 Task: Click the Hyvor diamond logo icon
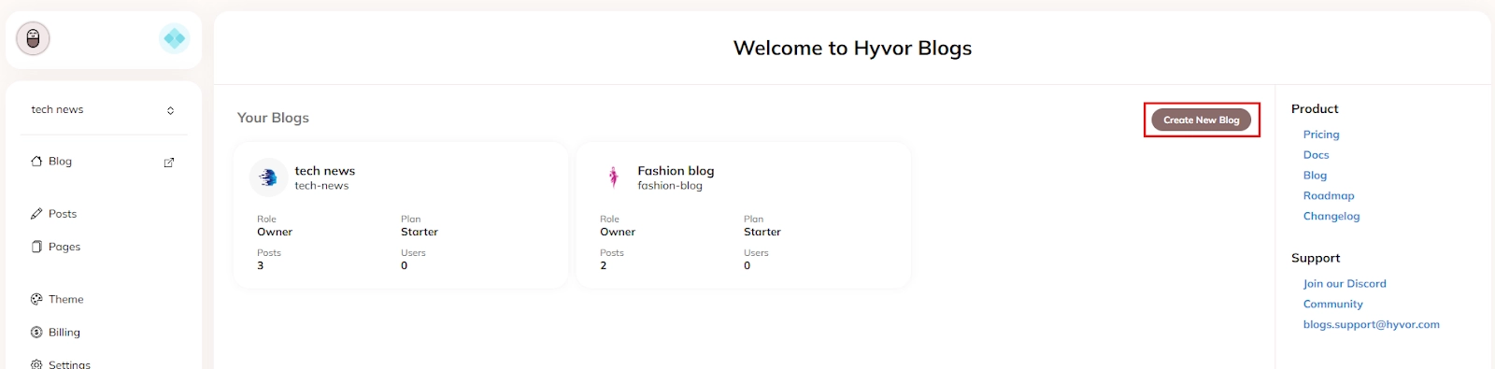[x=175, y=38]
